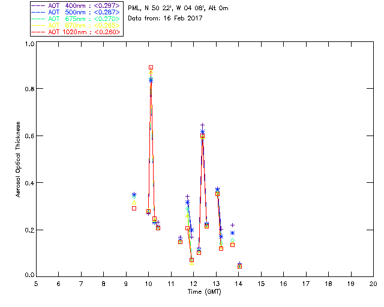Click the red dashed line for AOT 1020nm
The width and height of the screenshot is (384, 307).
pos(38,32)
